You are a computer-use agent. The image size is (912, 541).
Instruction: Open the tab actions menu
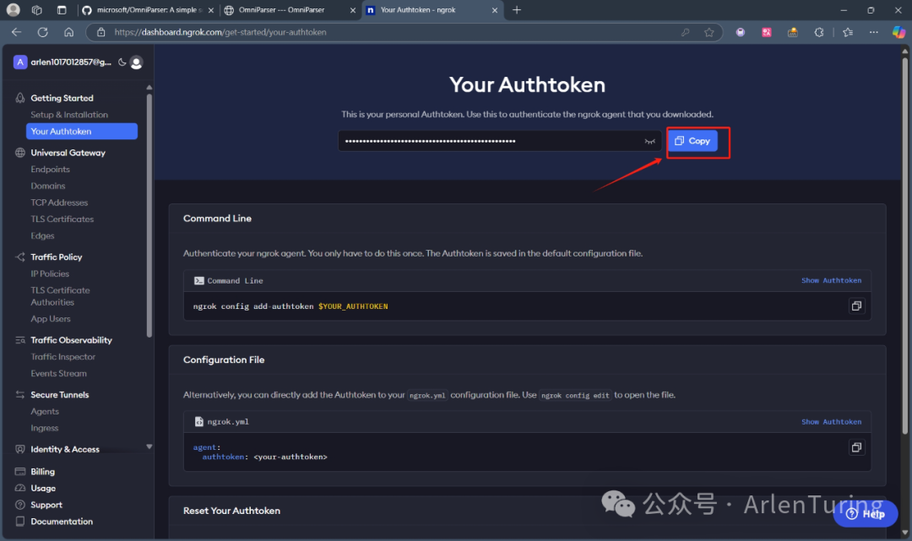tap(62, 10)
